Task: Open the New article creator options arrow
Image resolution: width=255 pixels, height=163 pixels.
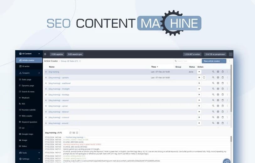Action: tap(224, 61)
